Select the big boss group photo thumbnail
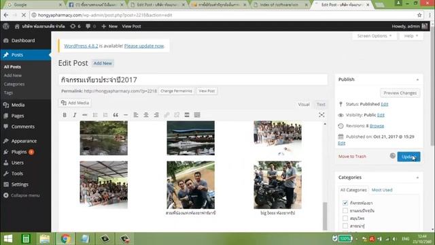This screenshot has width=435, height=245. click(277, 185)
